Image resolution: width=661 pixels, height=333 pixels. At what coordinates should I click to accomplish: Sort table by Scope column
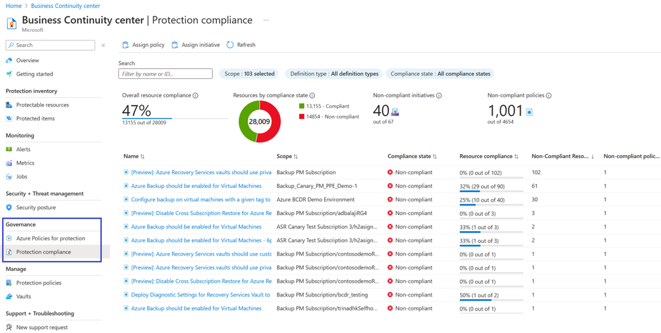point(287,156)
